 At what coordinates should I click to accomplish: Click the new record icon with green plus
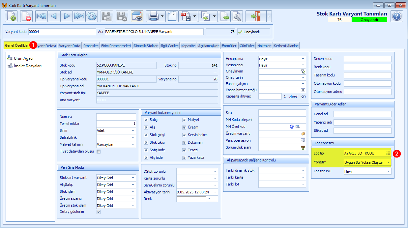(x=12, y=16)
